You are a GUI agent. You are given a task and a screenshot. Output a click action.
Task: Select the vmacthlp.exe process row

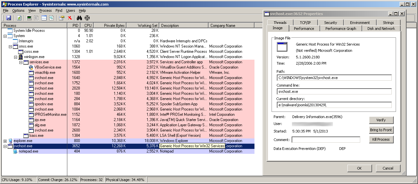(x=128, y=72)
